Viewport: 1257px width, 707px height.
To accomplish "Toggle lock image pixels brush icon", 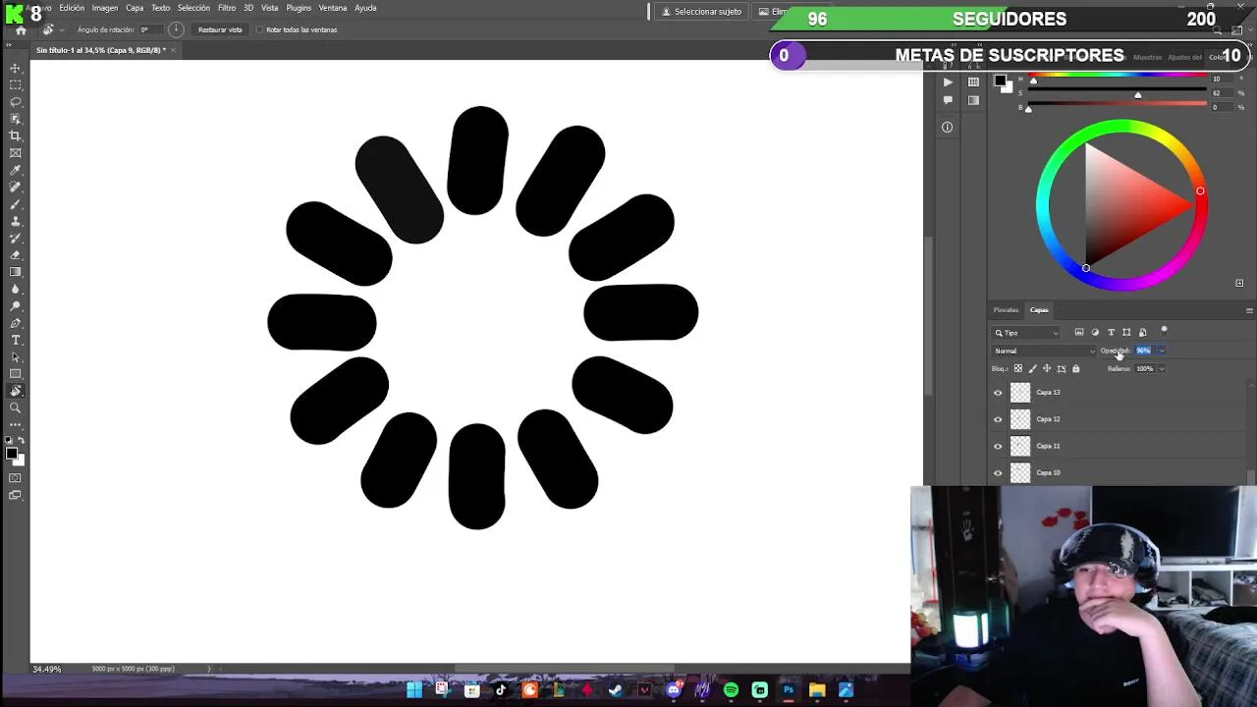I will click(1032, 368).
